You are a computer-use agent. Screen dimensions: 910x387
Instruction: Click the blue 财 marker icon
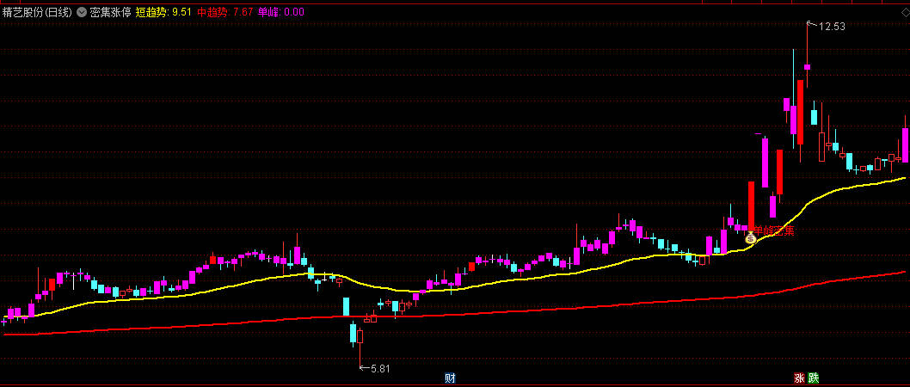click(450, 379)
